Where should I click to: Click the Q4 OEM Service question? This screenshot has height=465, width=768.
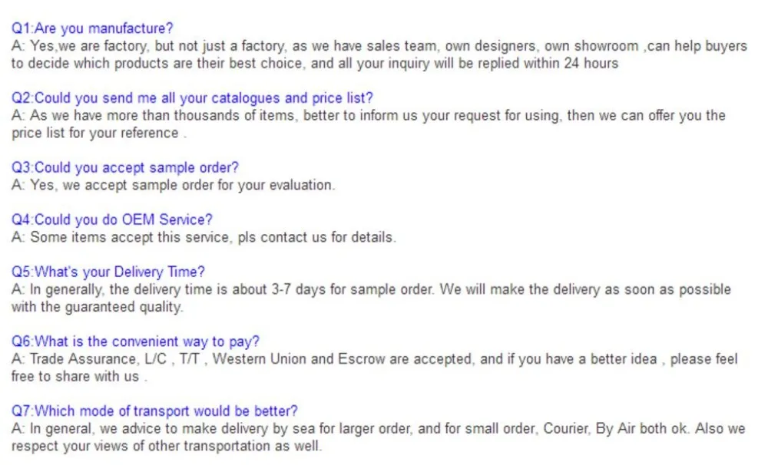click(112, 220)
